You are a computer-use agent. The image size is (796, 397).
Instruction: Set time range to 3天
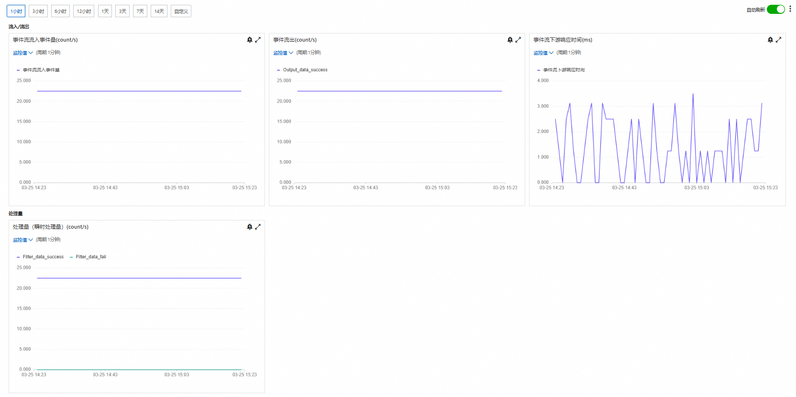pyautogui.click(x=122, y=11)
